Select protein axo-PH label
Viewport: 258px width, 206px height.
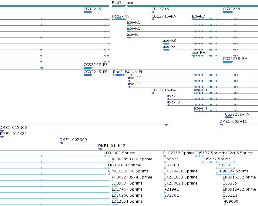tap(200, 108)
